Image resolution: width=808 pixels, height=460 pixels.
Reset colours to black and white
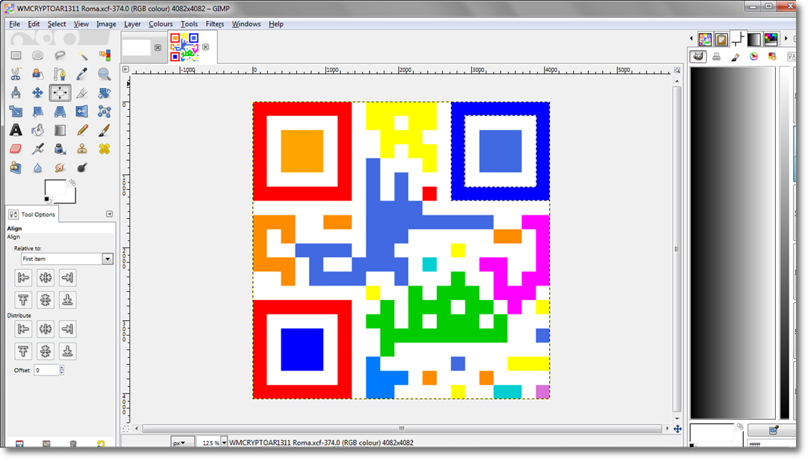coord(47,200)
